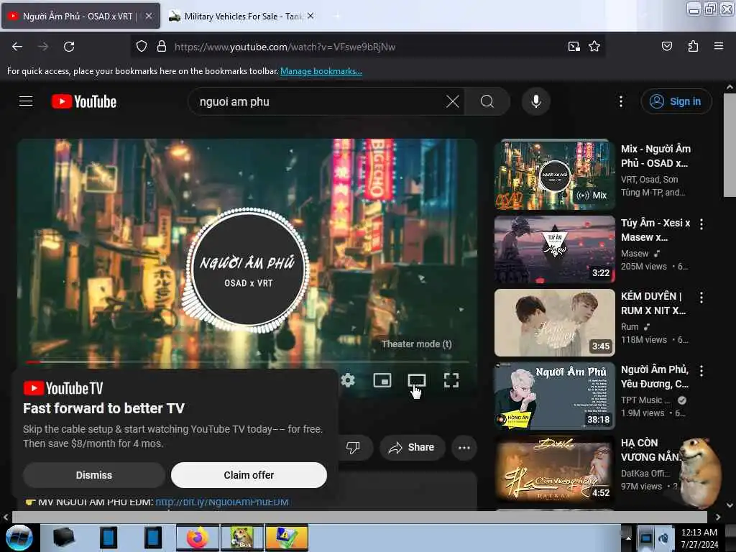Open picture-in-picture icon in address bar

(574, 47)
